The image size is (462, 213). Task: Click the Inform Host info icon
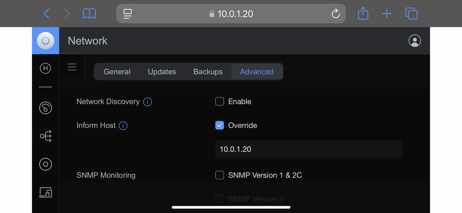(123, 126)
